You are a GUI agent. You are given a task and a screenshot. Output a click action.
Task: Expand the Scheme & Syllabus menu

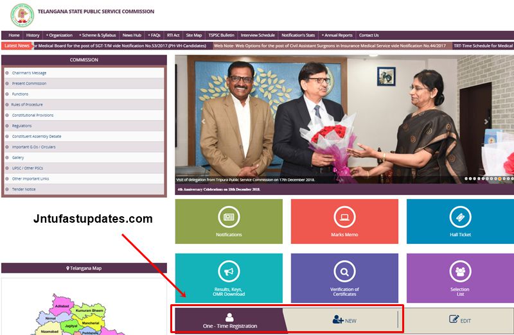98,35
